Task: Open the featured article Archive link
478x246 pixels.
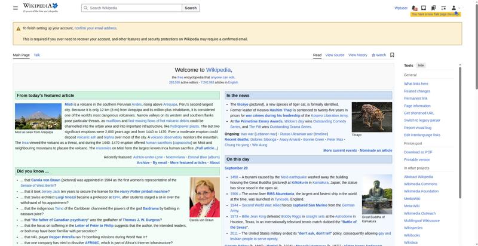Action: pos(143,163)
